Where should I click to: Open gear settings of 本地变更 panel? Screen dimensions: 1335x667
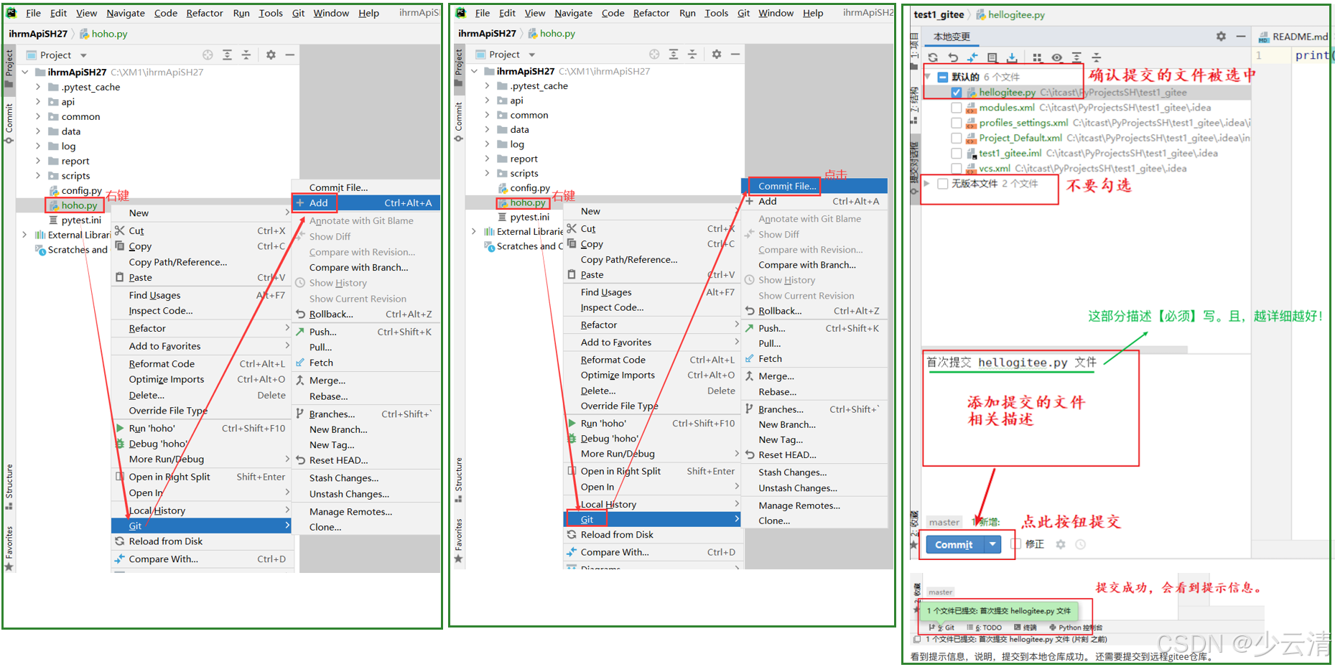pos(1221,36)
